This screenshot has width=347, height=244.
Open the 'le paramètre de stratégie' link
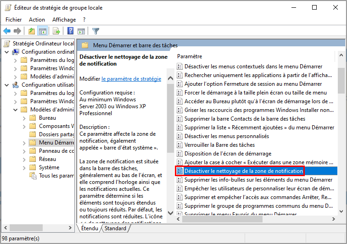131,79
